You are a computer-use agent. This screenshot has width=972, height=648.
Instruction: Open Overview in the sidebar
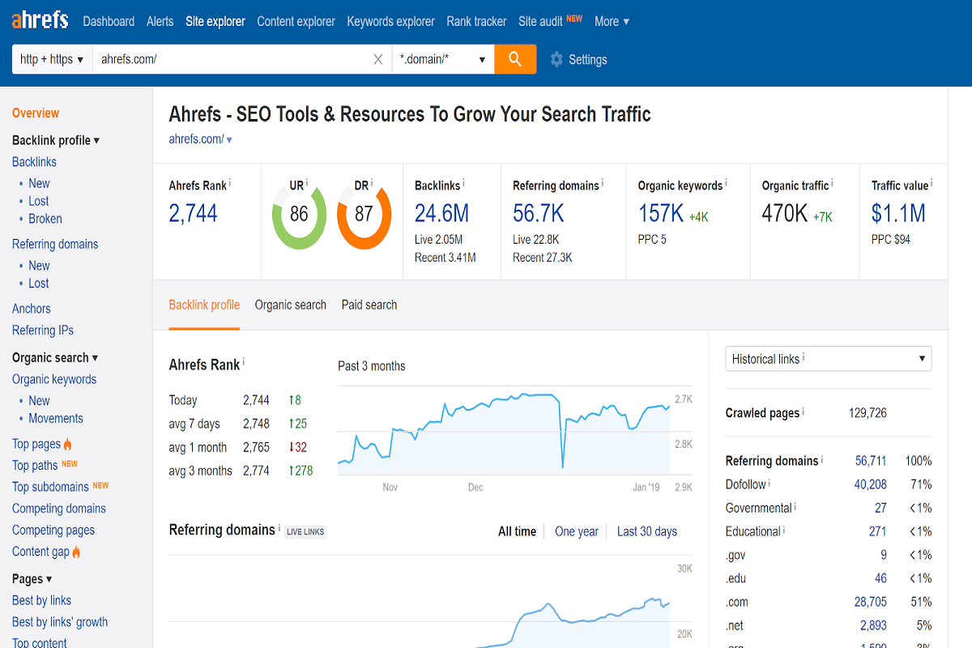pos(36,113)
